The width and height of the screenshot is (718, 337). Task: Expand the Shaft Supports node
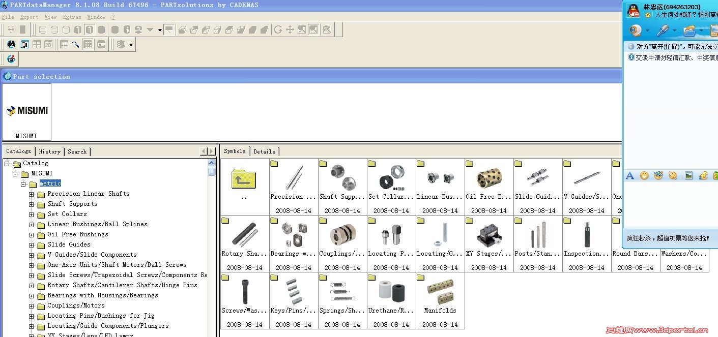[32, 204]
